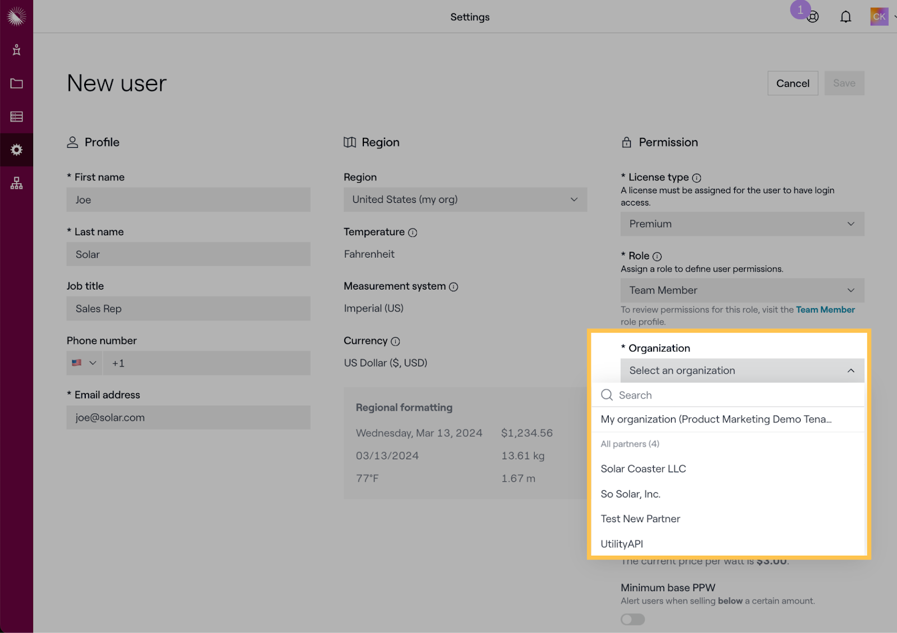Open the organization hierarchy icon in sidebar
Viewport: 897px width, 633px height.
point(16,183)
